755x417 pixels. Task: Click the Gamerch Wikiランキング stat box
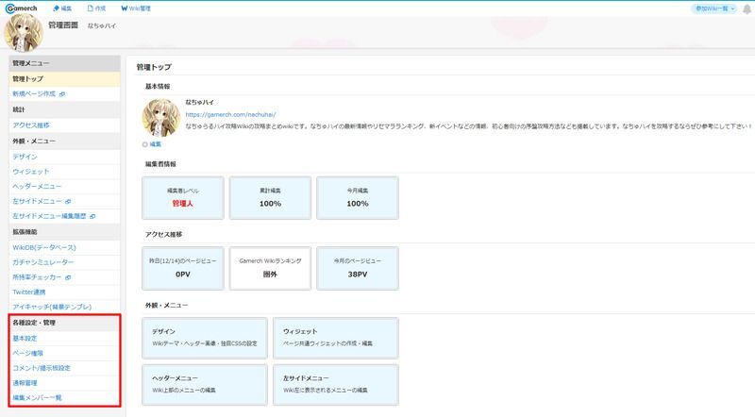coord(270,268)
